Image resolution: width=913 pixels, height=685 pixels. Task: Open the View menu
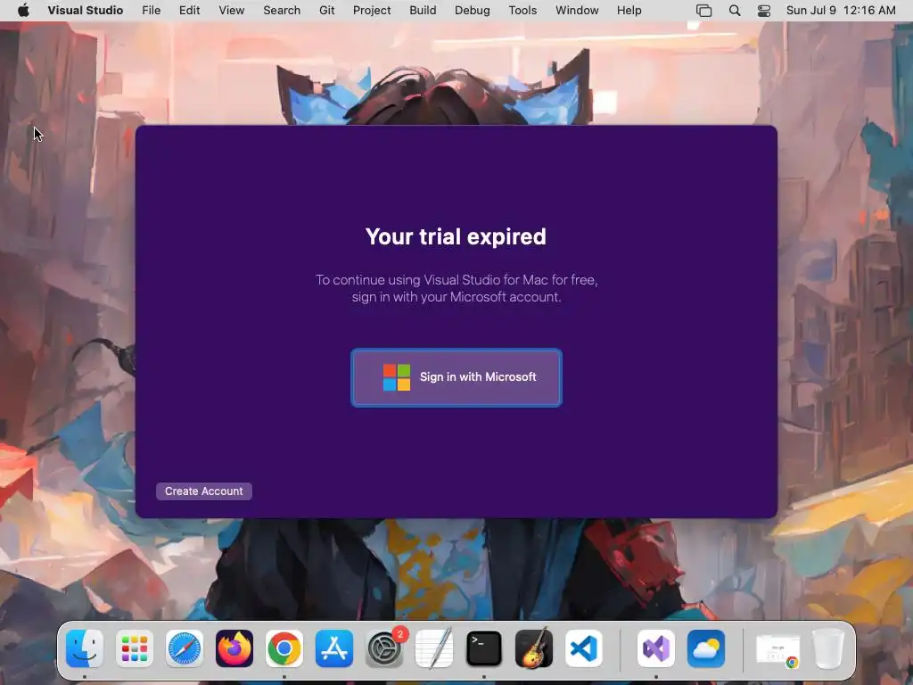click(x=231, y=10)
